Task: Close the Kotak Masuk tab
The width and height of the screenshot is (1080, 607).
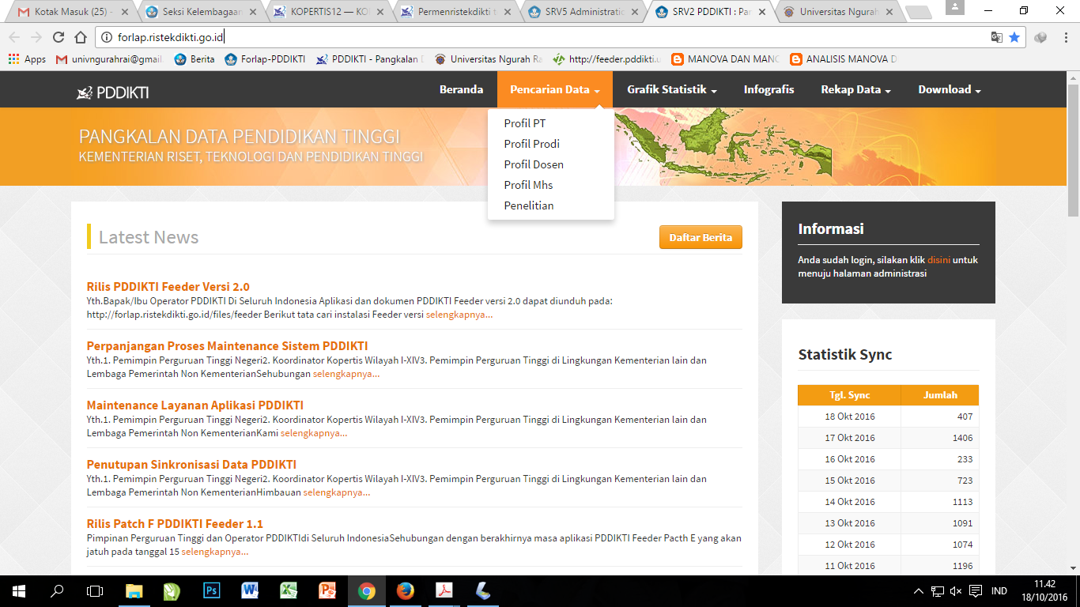Action: (x=125, y=12)
